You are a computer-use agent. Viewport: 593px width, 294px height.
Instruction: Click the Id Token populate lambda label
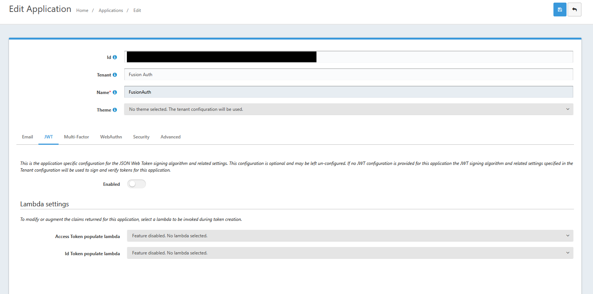[93, 254]
